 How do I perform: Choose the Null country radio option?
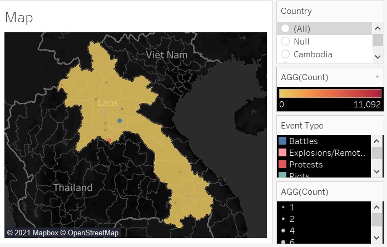[285, 41]
